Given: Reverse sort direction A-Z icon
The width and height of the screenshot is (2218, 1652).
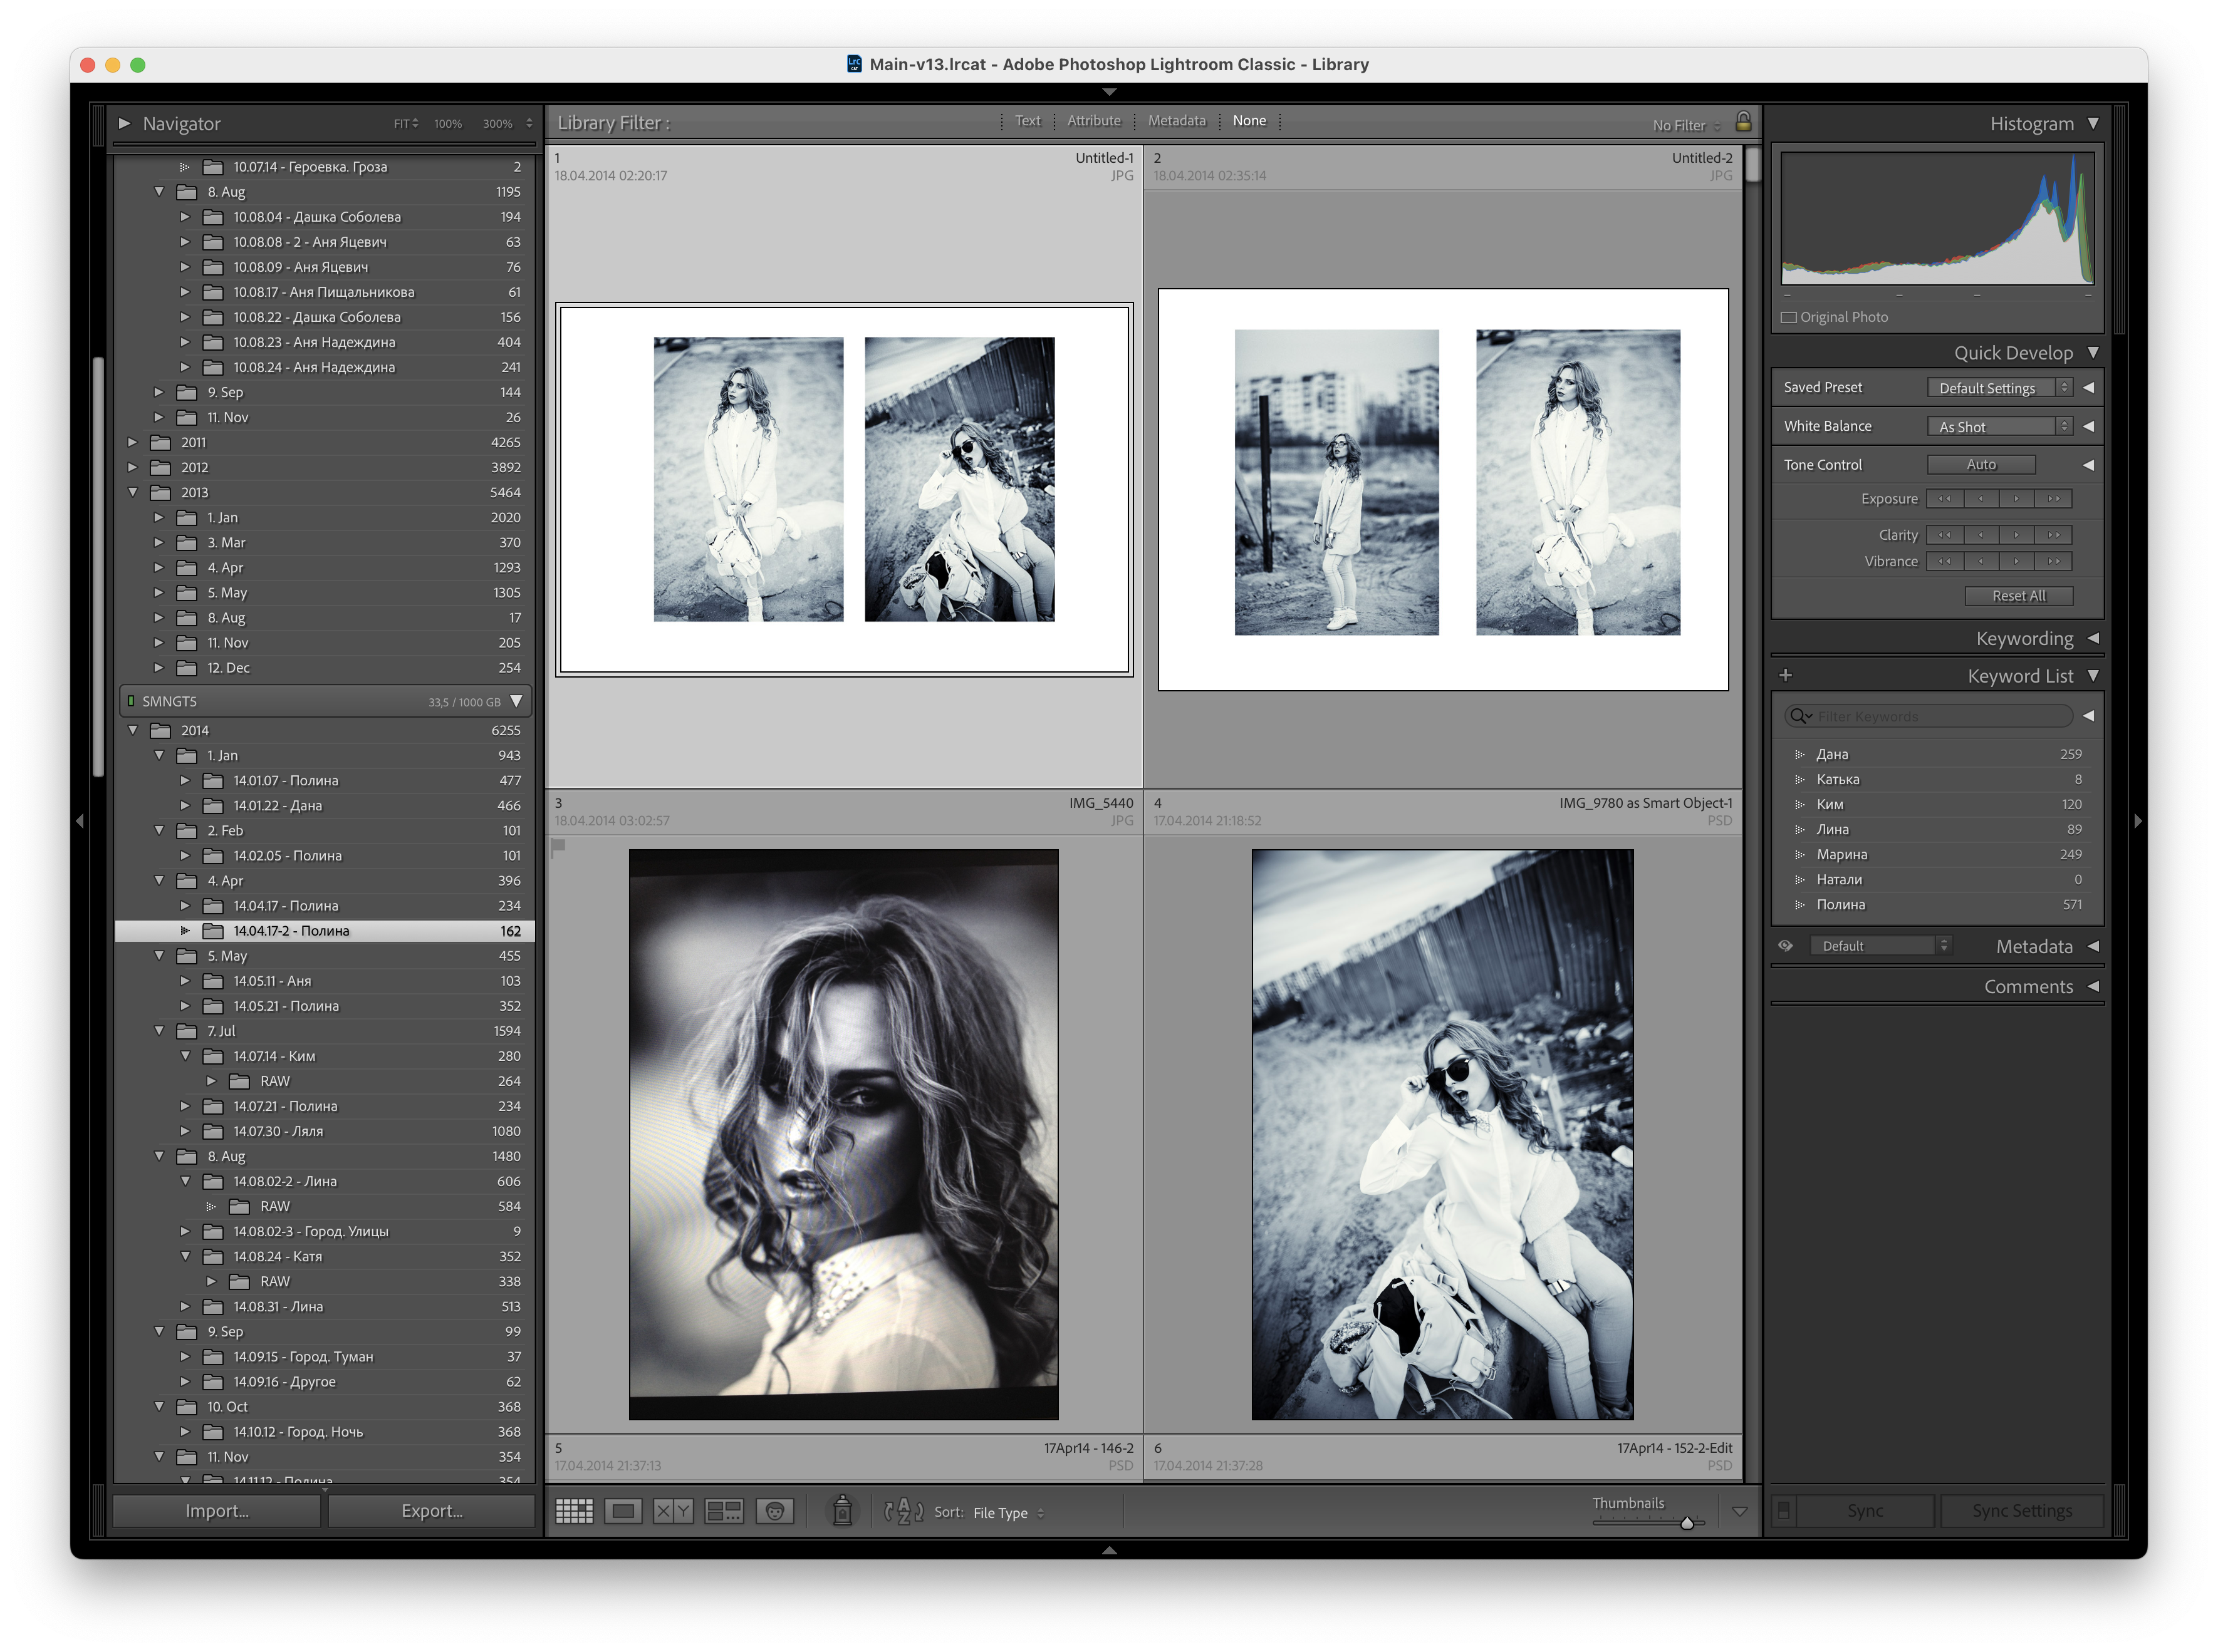Looking at the screenshot, I should pyautogui.click(x=903, y=1511).
